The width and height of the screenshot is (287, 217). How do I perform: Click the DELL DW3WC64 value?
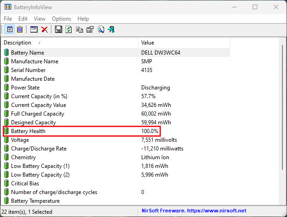pos(161,53)
